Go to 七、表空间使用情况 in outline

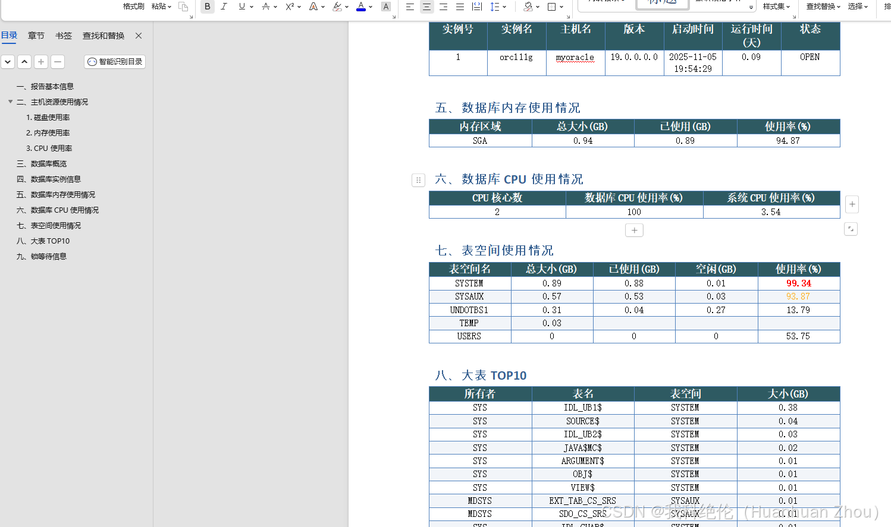(x=49, y=226)
